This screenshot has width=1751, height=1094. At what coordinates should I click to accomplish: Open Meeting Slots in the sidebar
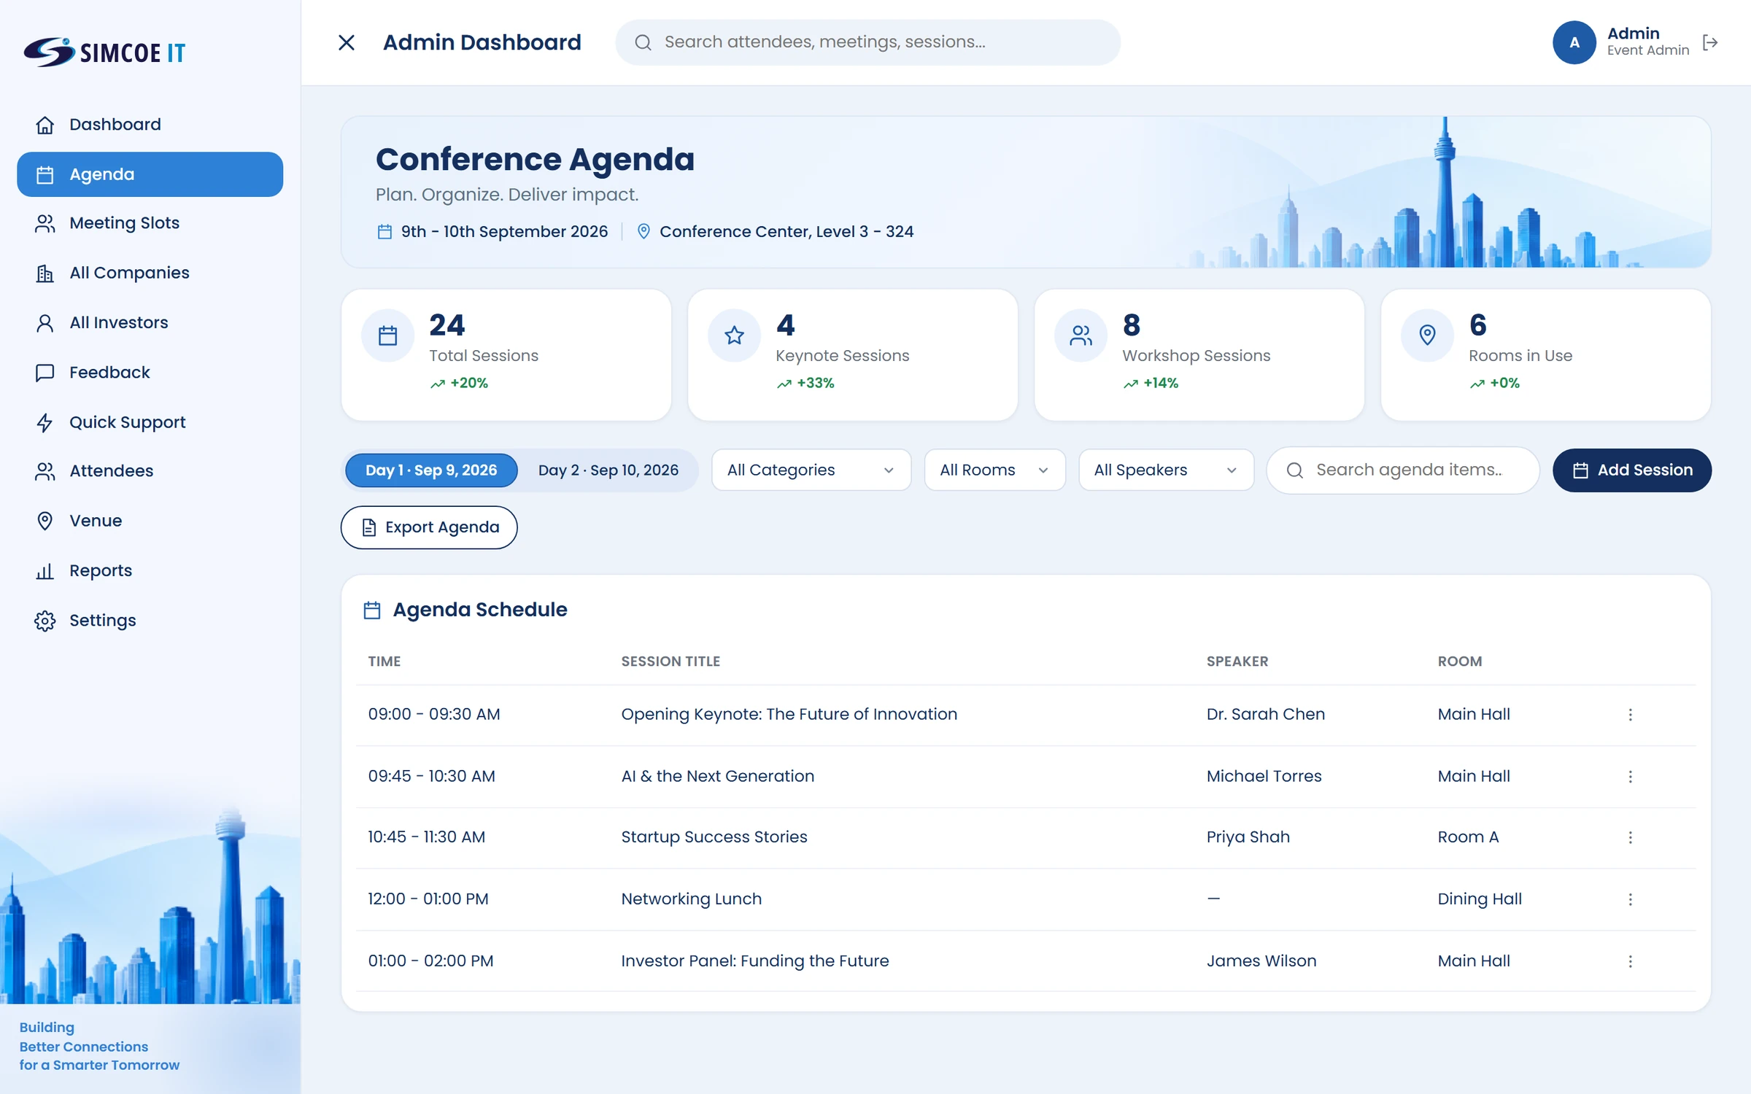[x=150, y=223]
